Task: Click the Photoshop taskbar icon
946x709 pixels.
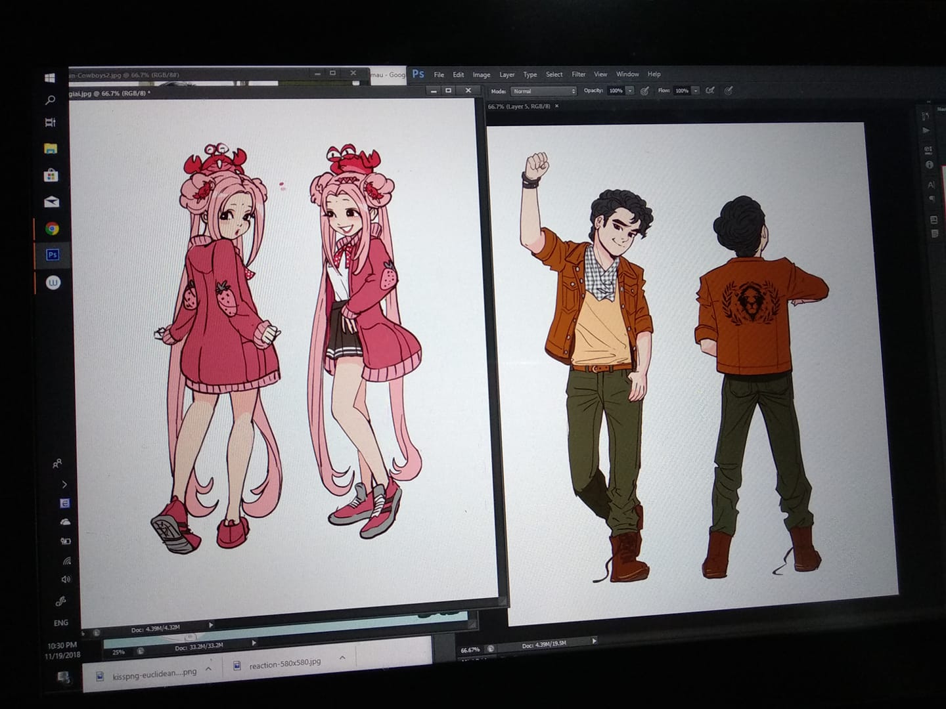Action: 53,255
